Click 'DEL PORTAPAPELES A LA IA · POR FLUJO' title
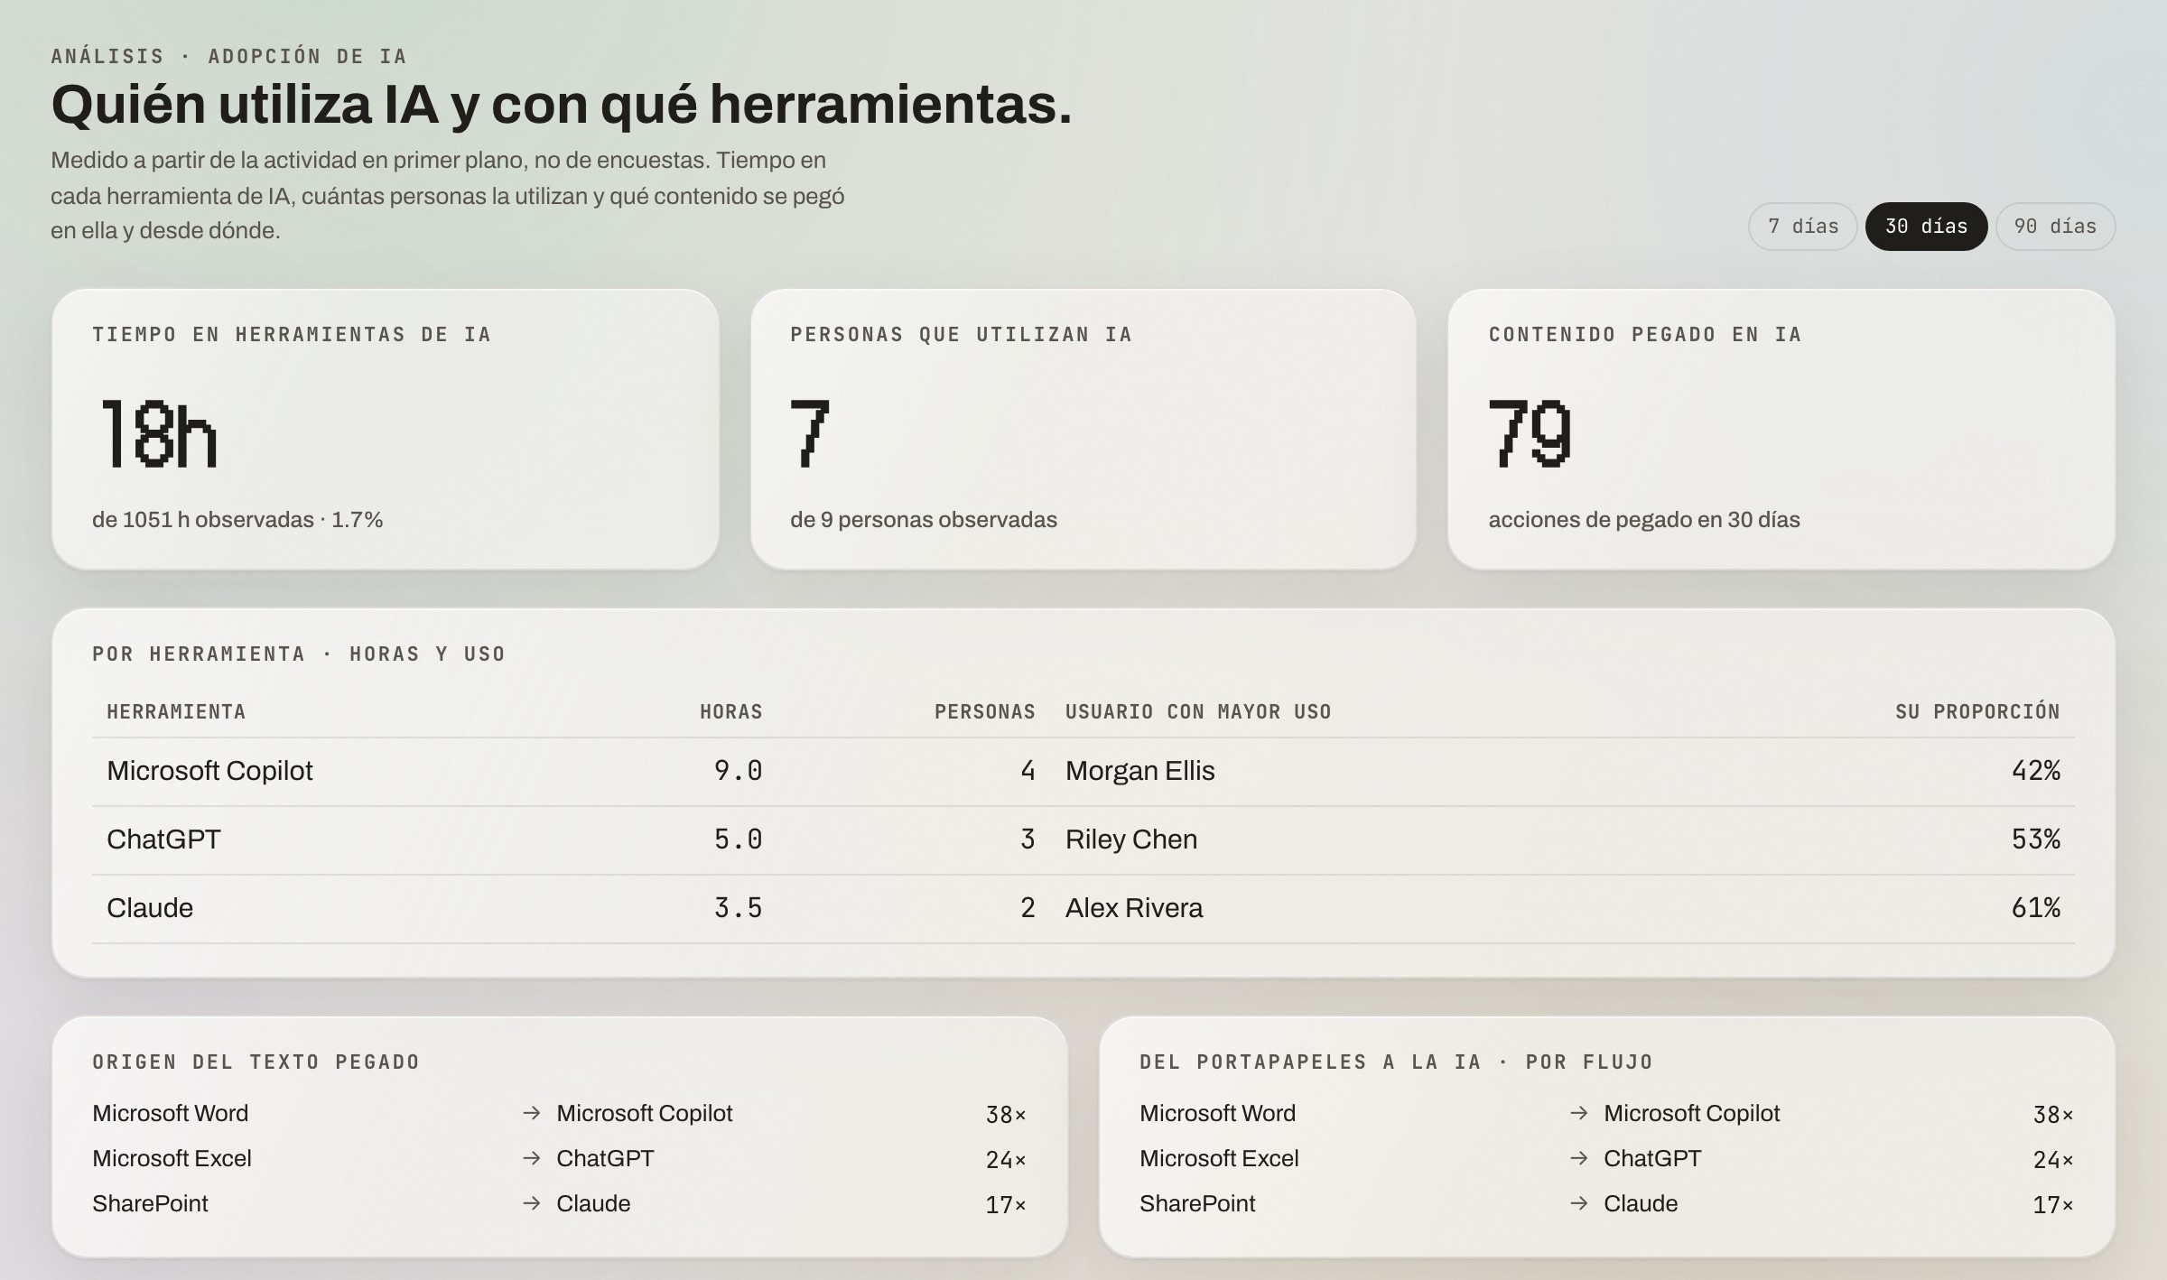This screenshot has height=1280, width=2167. coord(1396,1062)
